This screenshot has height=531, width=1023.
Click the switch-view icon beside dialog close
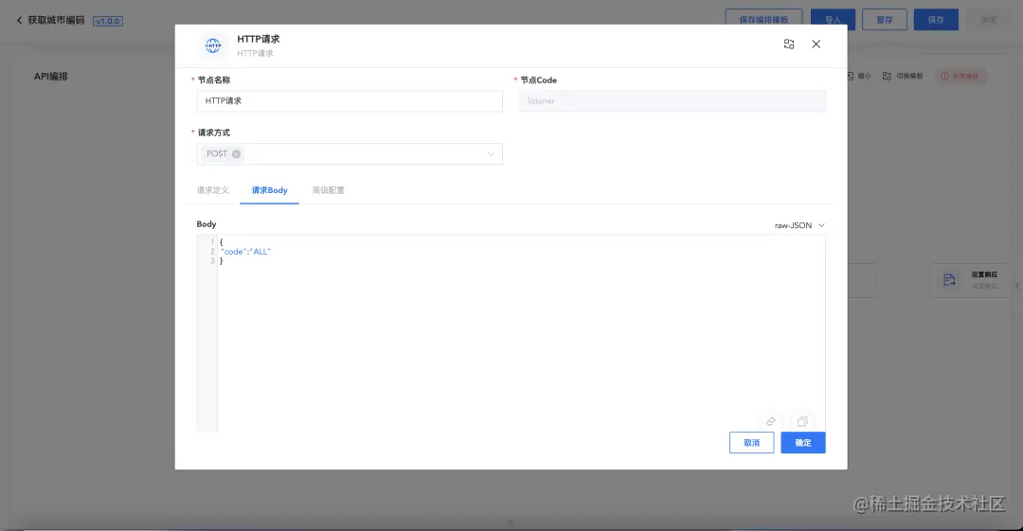tap(789, 44)
